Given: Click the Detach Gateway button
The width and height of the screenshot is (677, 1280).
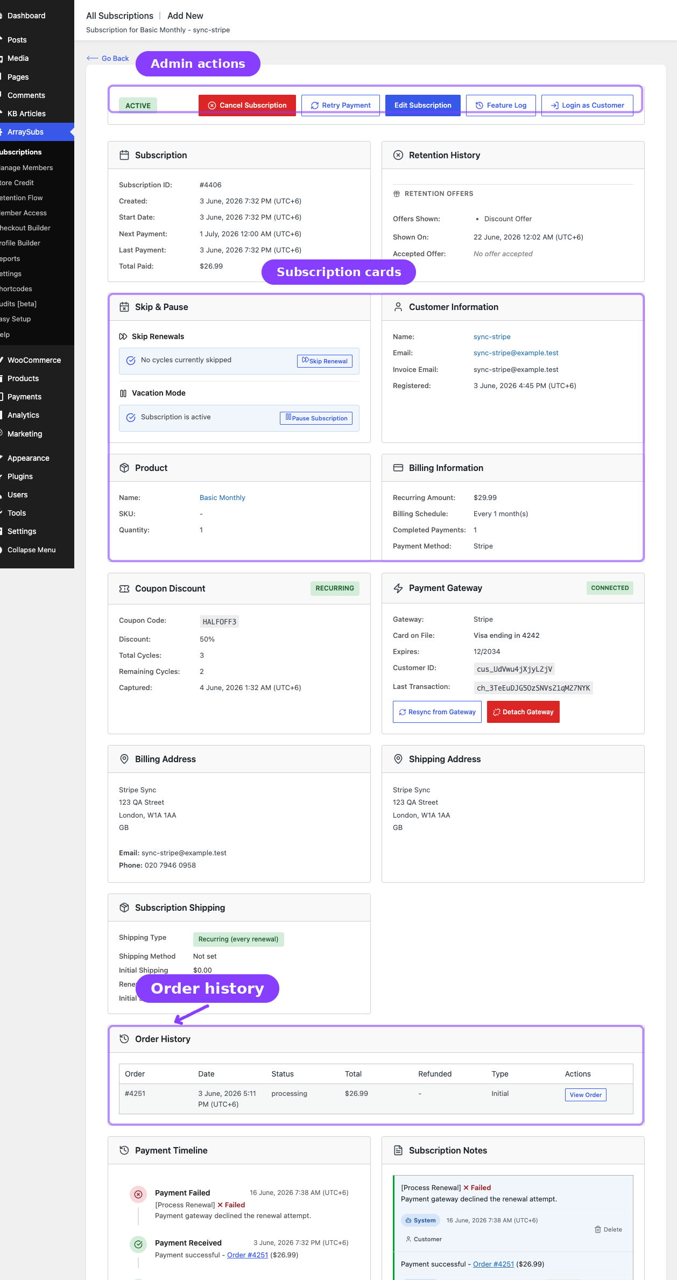Looking at the screenshot, I should [x=523, y=712].
